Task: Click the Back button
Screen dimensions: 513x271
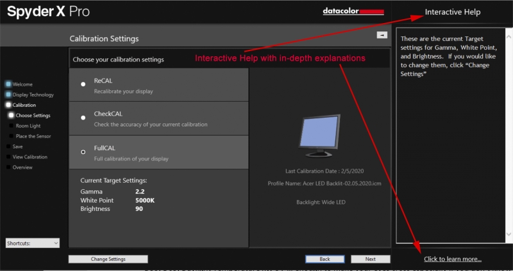Action: point(325,259)
